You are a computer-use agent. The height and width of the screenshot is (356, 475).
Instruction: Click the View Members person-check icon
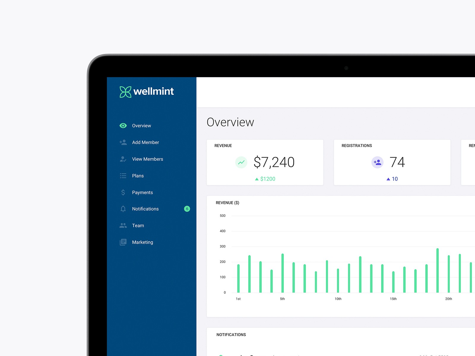click(123, 159)
